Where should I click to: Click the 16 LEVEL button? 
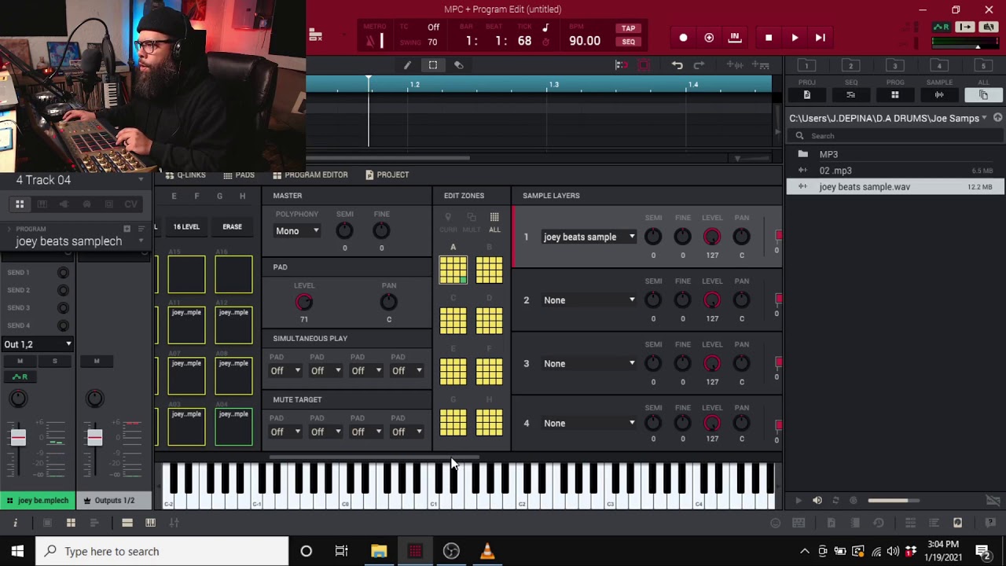tap(186, 226)
